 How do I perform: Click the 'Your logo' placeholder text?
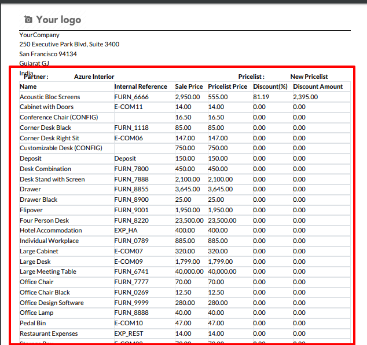click(x=58, y=20)
